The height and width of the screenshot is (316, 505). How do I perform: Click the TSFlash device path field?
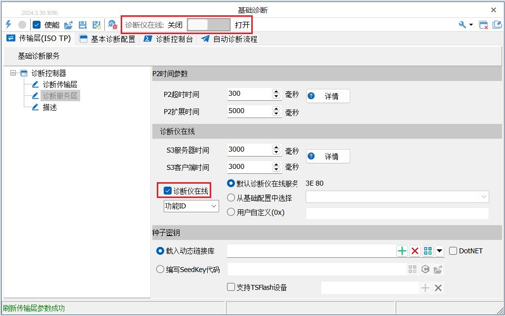(x=370, y=288)
